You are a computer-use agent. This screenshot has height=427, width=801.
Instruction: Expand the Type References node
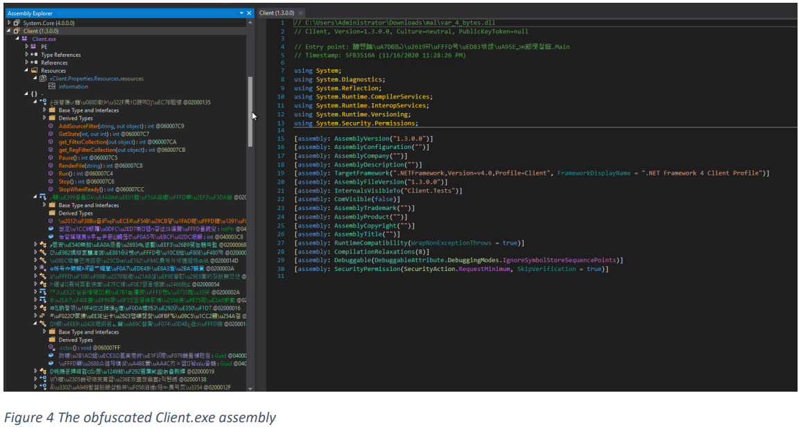(26, 55)
